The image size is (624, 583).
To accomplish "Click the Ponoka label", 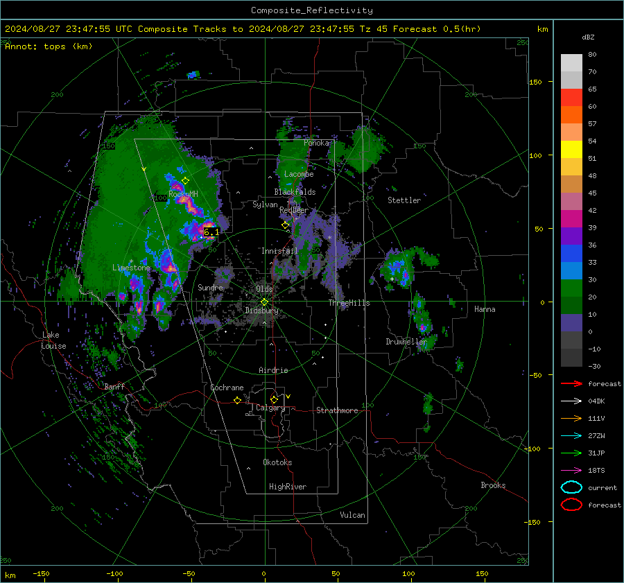I will coord(316,143).
